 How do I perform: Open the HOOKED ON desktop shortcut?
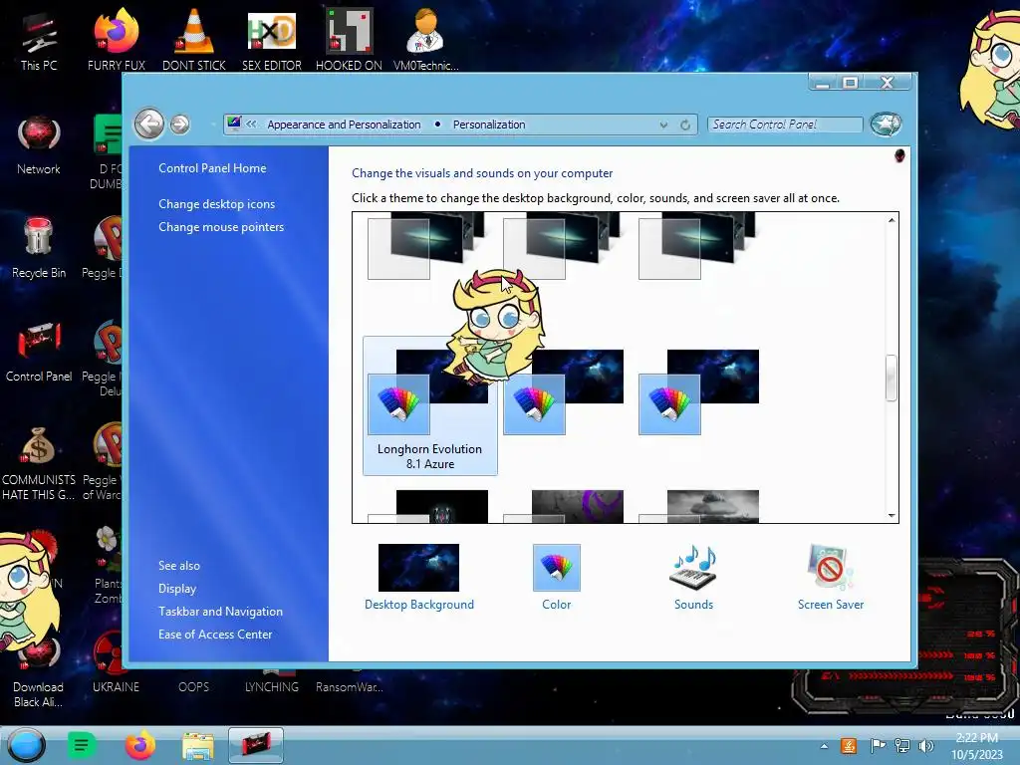tap(349, 40)
